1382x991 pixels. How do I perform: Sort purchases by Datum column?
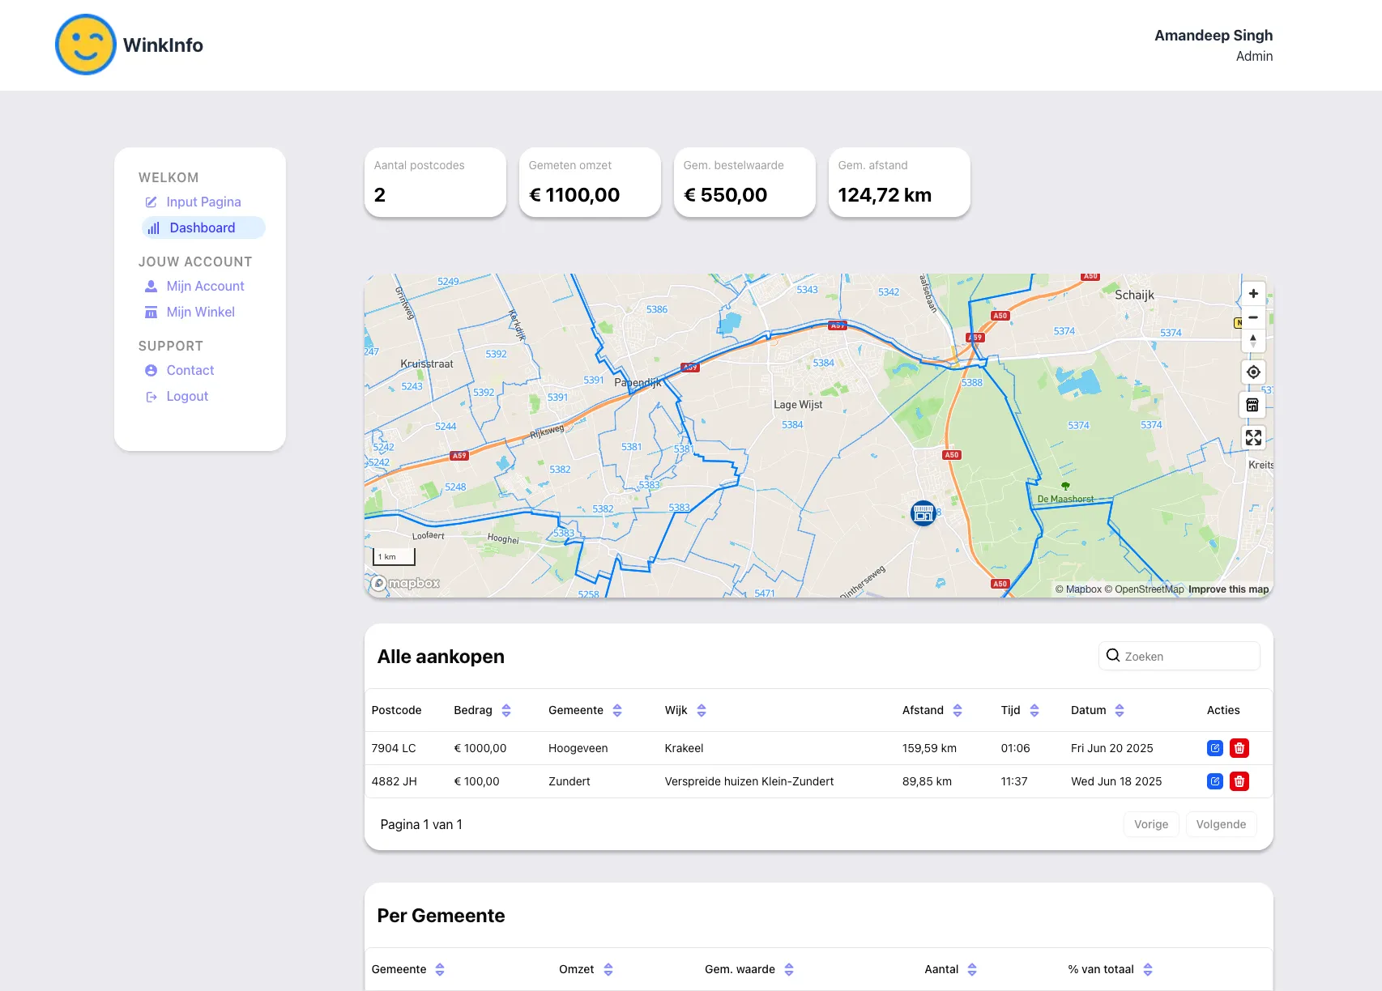point(1120,710)
